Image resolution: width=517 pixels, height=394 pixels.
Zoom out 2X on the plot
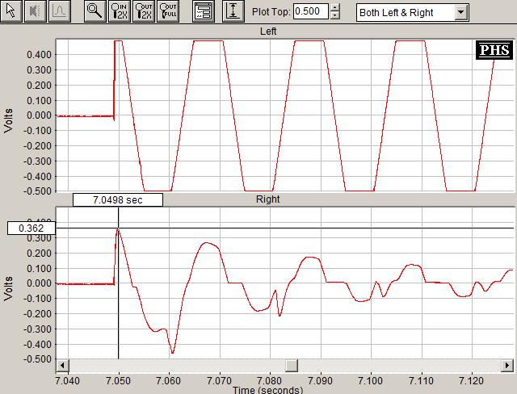pos(144,11)
